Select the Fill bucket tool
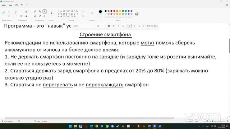The height and width of the screenshot is (129, 230). click(40, 11)
